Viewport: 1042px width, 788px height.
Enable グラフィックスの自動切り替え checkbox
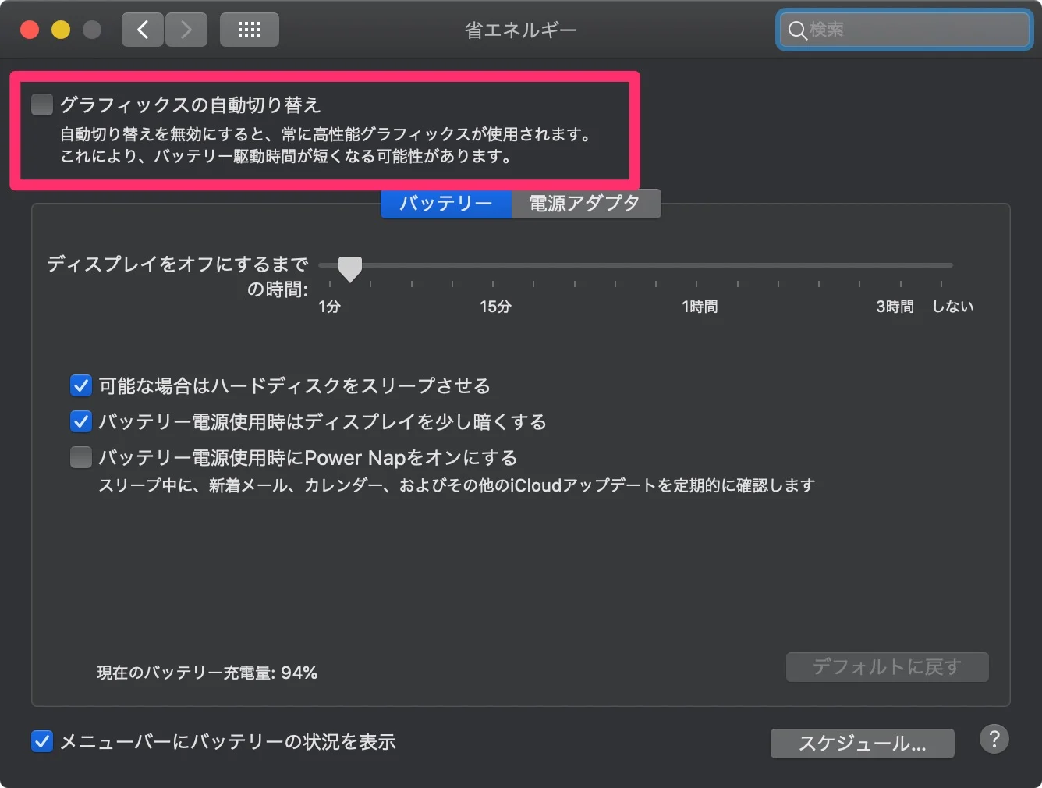click(42, 104)
